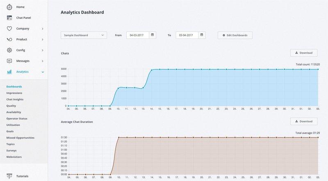
Task: Click the From date field 04-03-2017
Action: coord(138,35)
